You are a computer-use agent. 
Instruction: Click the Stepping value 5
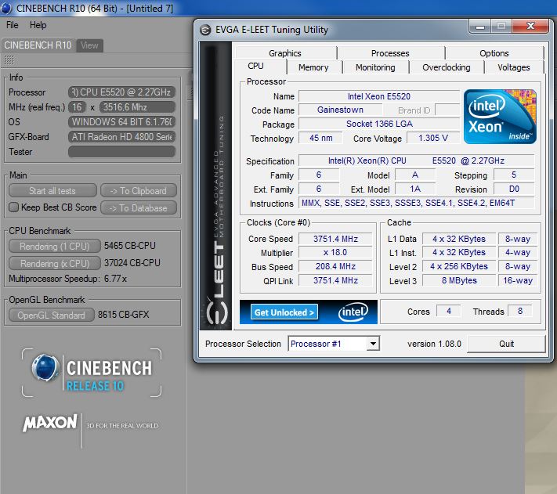tap(514, 175)
